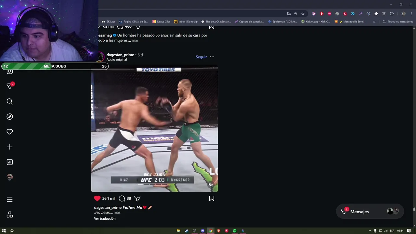
Task: Save the casamag post with the bookmark
Action: pos(212,27)
